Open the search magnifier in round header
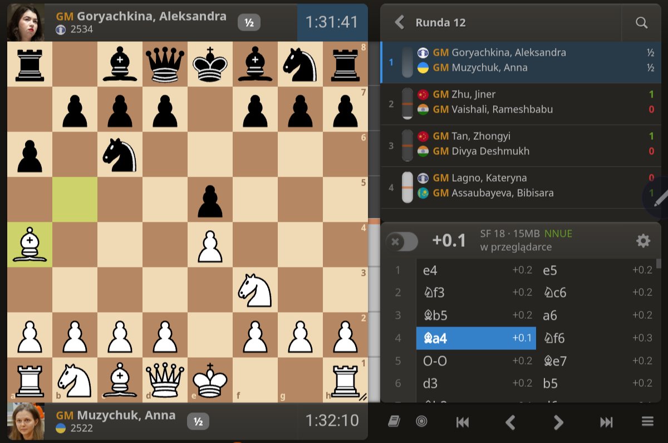This screenshot has width=668, height=443. [641, 22]
